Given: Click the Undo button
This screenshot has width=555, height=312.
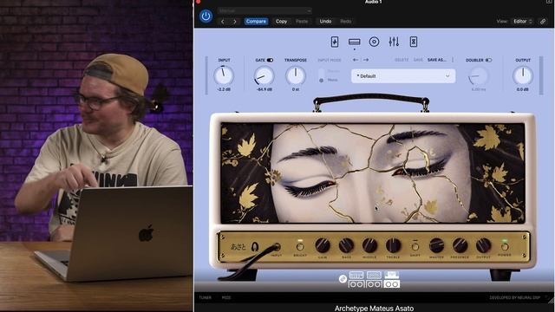Looking at the screenshot, I should click(326, 22).
